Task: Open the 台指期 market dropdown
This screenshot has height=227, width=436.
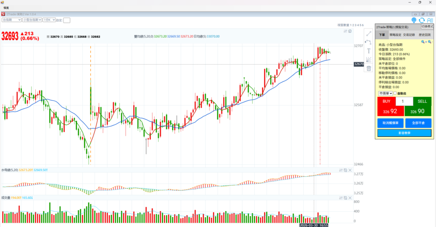Action: 11,20
